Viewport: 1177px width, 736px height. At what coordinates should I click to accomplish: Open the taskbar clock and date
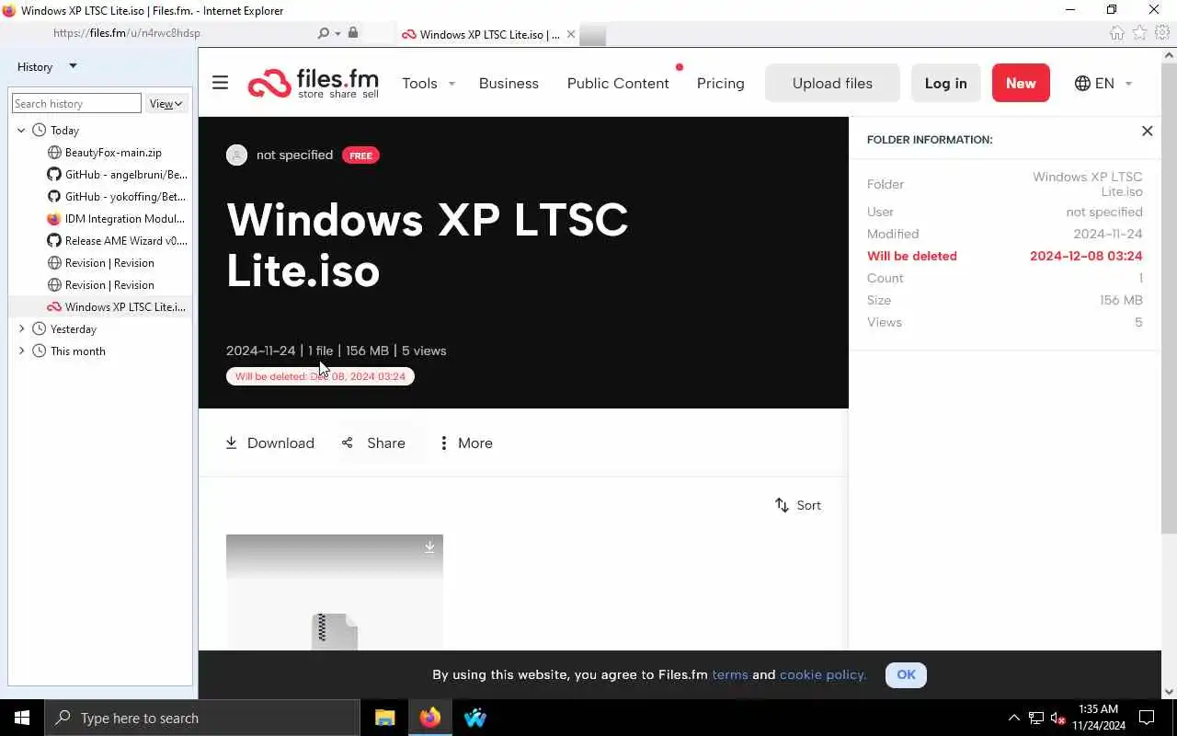click(x=1098, y=718)
